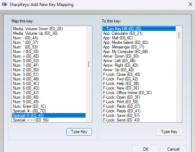Select Special: ¥ - (00_7D) key
Screen dimensions: 195x152
click(49, 111)
